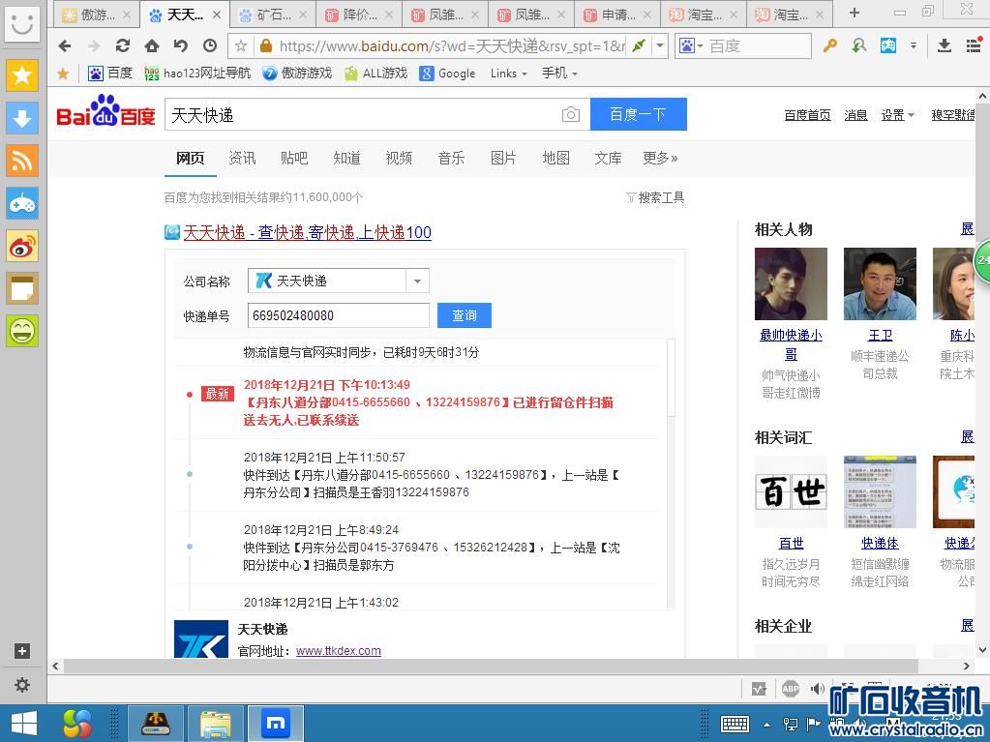990x742 pixels.
Task: Expand the 公司名称 courier dropdown
Action: 417,282
